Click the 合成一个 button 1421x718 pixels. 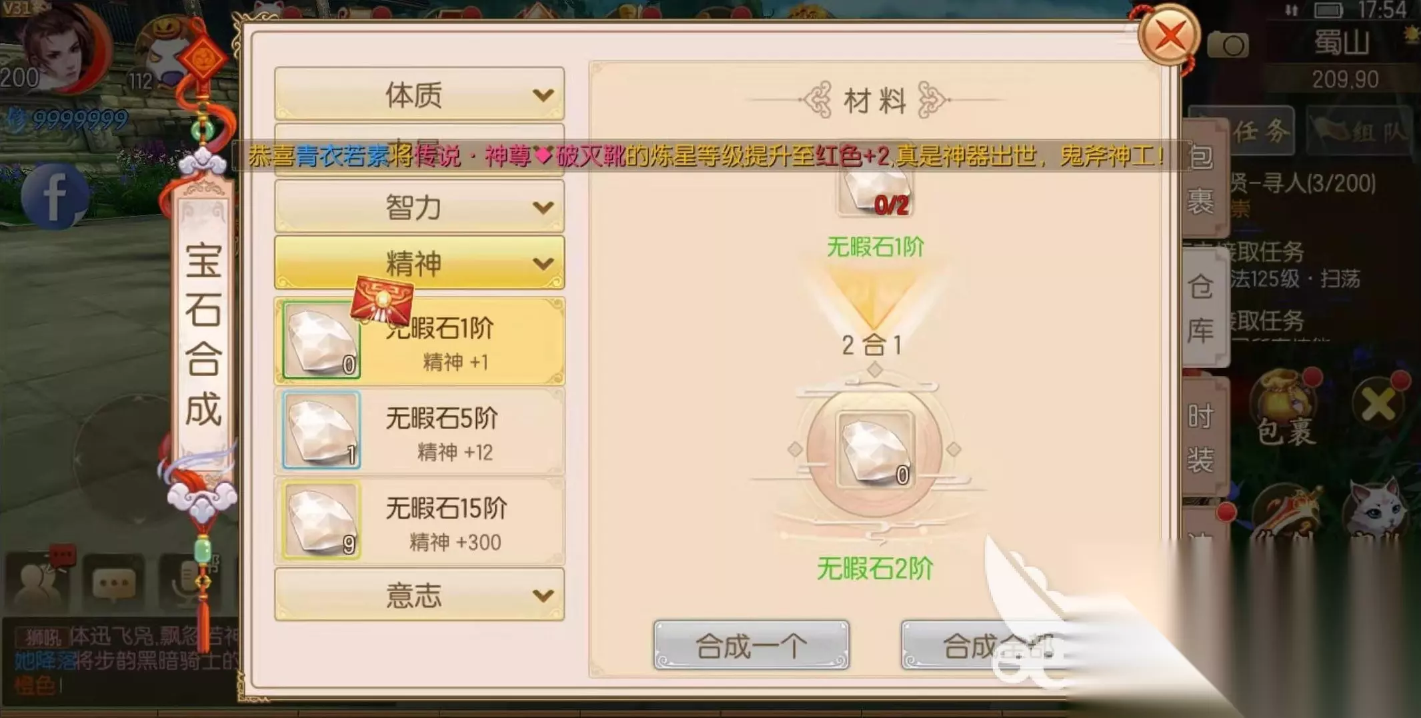click(x=752, y=645)
